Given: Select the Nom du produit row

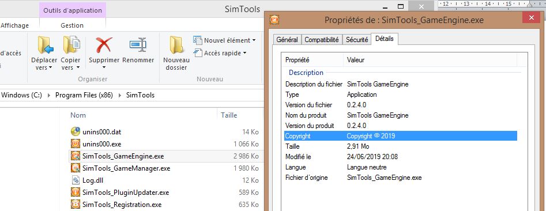Looking at the screenshot, I should point(401,115).
